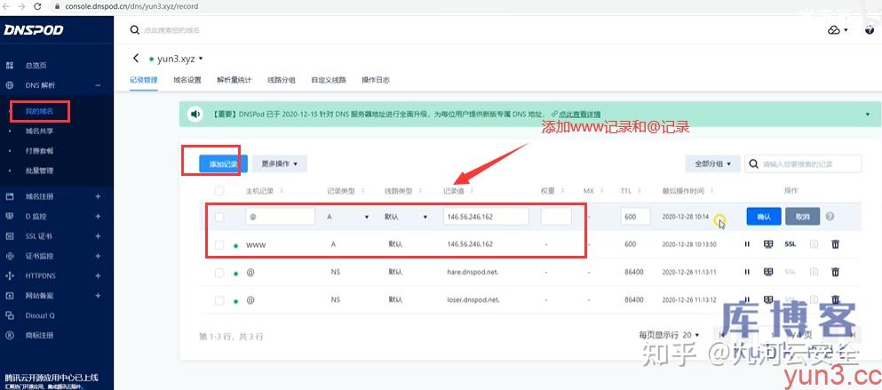
Task: Click the 确认 confirm button
Action: 764,217
